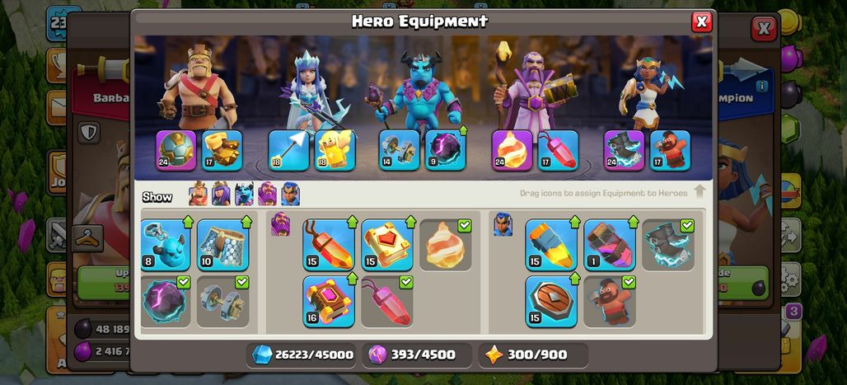The image size is (847, 385).
Task: Select the level 10 chainmail equipment
Action: coord(222,244)
